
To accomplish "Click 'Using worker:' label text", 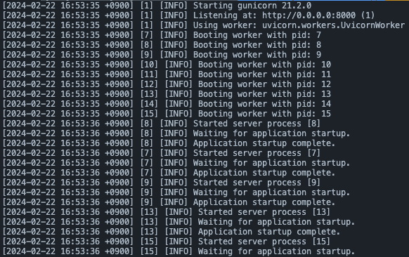I will coord(225,25).
